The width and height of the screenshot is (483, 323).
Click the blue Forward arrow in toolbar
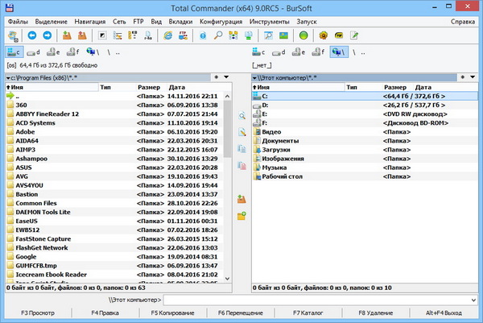point(45,35)
